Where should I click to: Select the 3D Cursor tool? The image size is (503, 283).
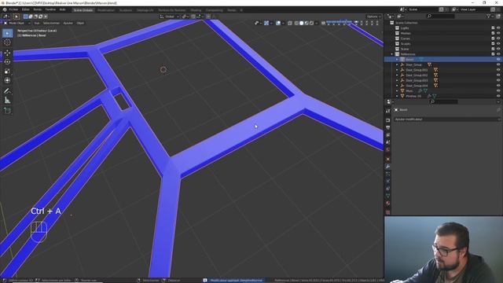[7, 42]
